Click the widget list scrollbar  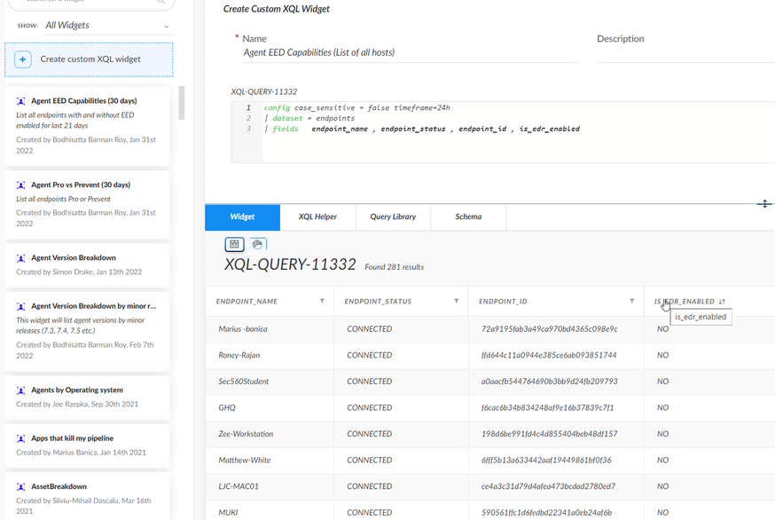182,102
